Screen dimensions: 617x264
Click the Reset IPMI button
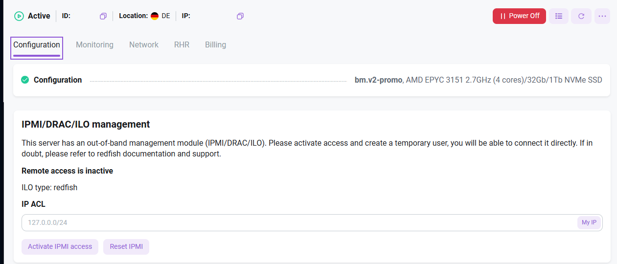point(126,247)
